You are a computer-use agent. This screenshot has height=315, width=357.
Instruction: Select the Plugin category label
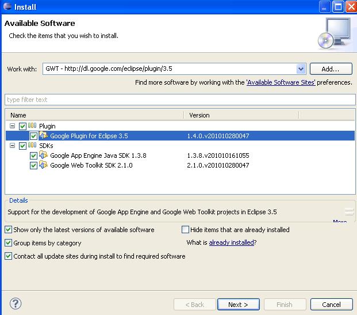[x=47, y=126]
